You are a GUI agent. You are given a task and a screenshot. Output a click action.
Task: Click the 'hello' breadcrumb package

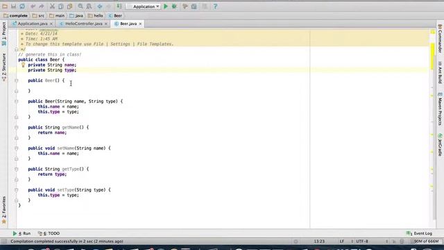pos(95,15)
